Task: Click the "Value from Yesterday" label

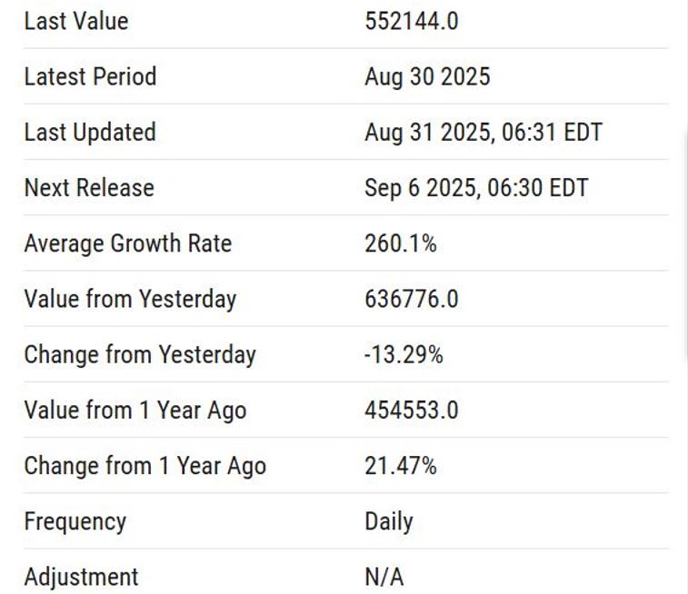Action: point(130,299)
